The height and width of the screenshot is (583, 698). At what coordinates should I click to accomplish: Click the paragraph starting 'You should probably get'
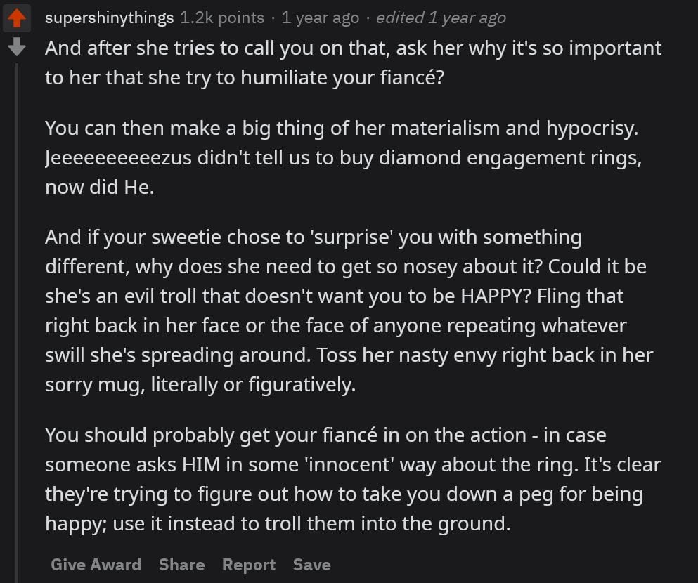click(x=353, y=479)
